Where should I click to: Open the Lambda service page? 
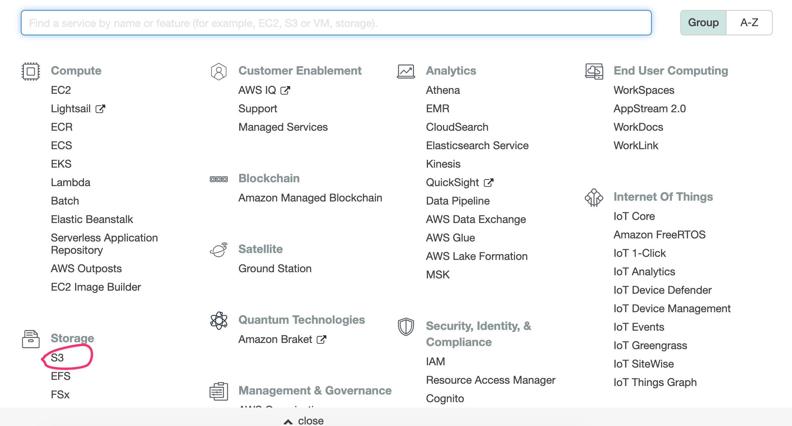tap(71, 182)
